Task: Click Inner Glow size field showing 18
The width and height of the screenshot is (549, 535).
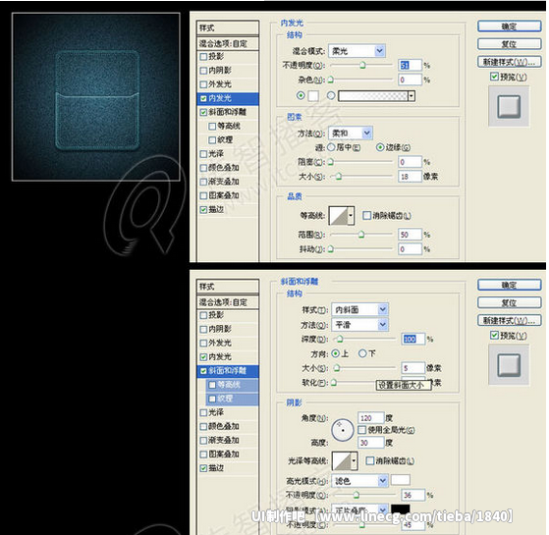Action: [x=410, y=177]
